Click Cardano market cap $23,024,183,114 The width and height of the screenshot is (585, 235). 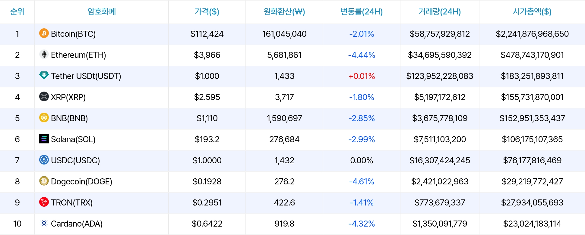(x=532, y=224)
